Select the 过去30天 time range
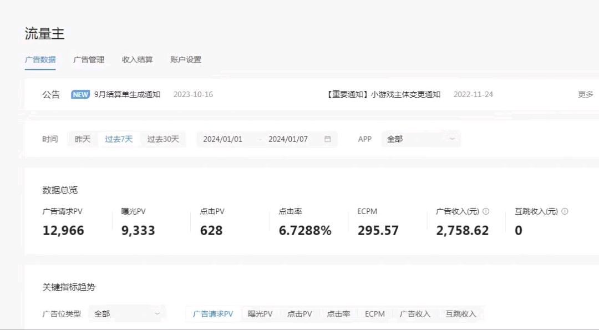 (163, 139)
